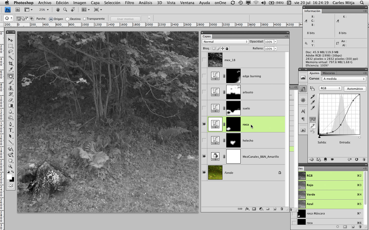
Task: Enable the Transparente checkbox
Action: point(85,19)
